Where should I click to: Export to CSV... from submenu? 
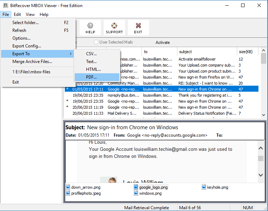97,54
